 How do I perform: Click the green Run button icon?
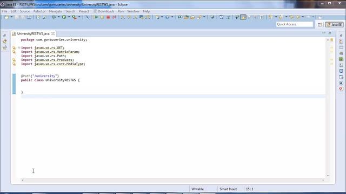click(x=64, y=17)
